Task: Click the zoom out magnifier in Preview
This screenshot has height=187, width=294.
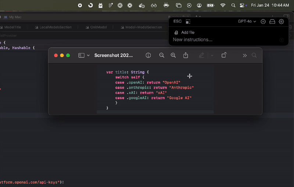Action: [x=162, y=55]
